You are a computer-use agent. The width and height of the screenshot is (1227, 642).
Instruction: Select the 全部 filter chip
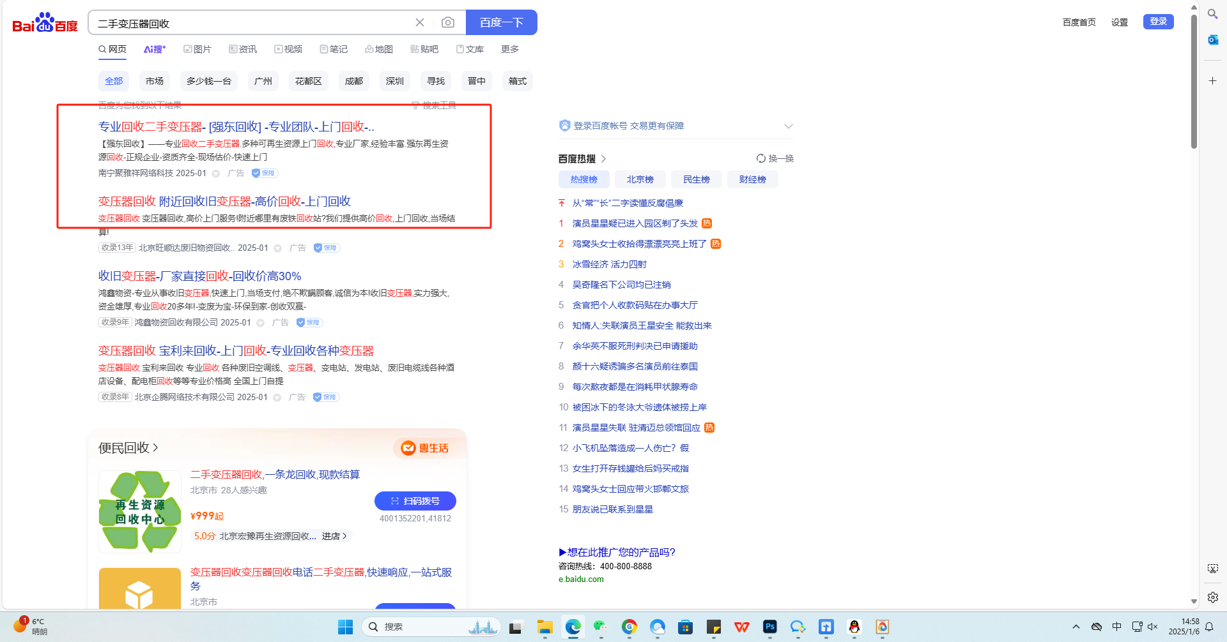point(114,81)
